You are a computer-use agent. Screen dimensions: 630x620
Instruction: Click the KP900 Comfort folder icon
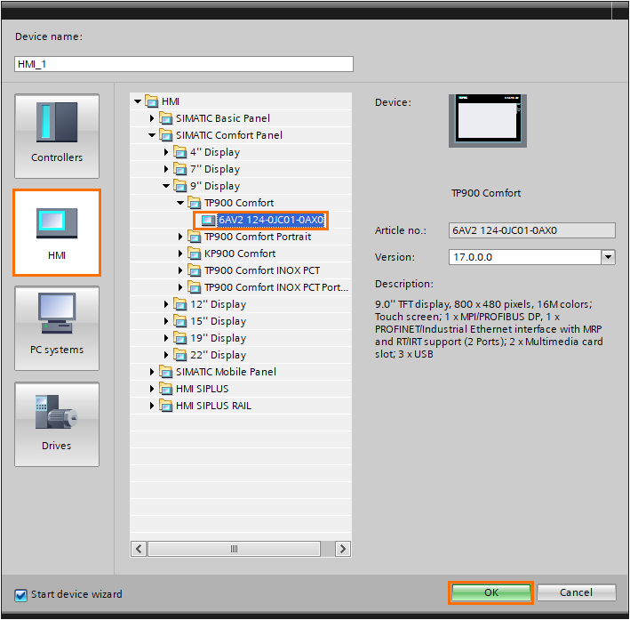click(195, 254)
